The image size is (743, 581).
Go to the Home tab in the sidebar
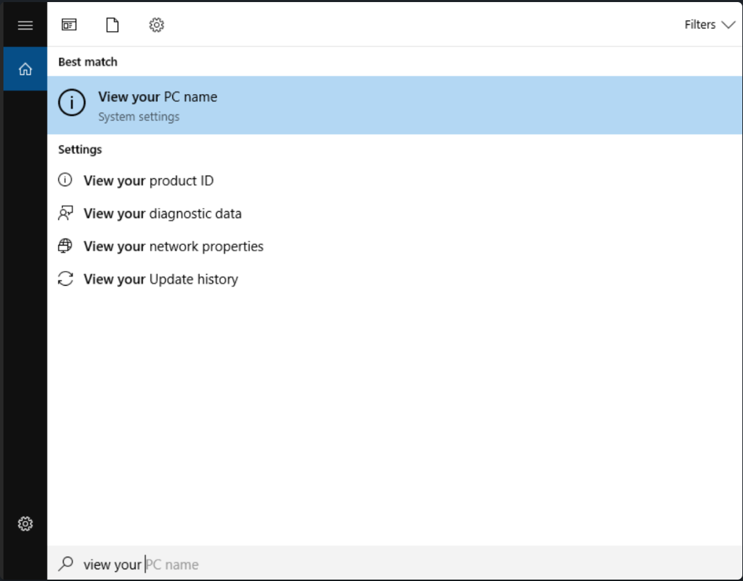[x=26, y=69]
